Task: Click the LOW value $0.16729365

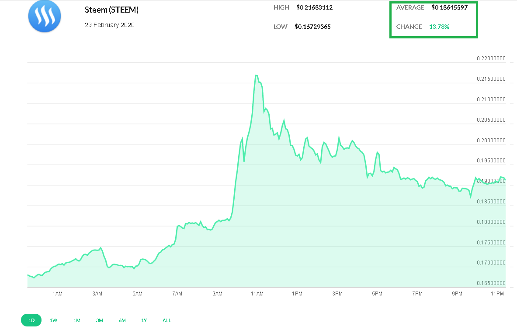Action: tap(312, 27)
